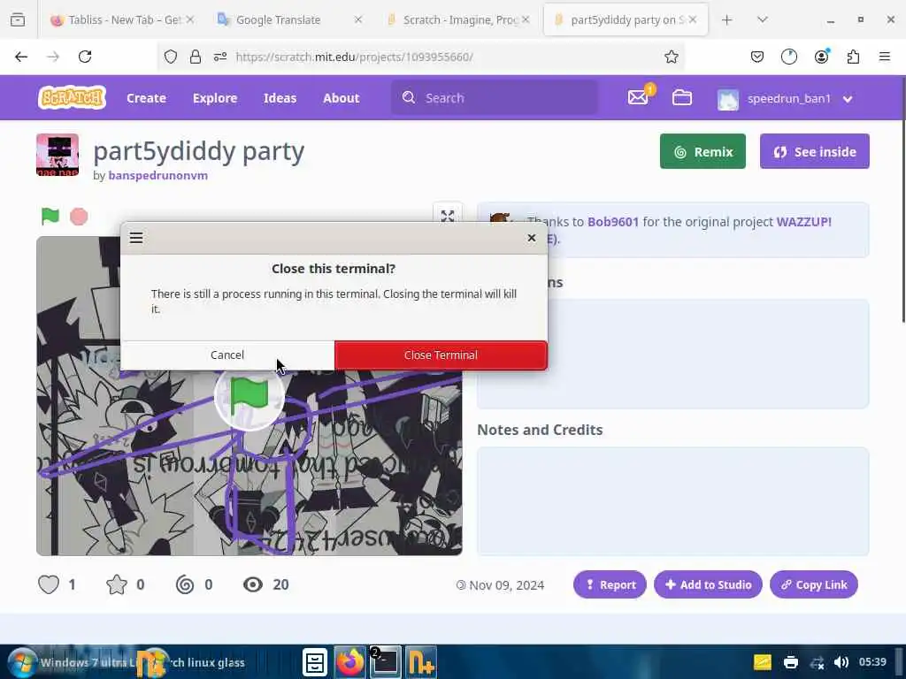Copy the project link
The height and width of the screenshot is (679, 906).
coord(814,584)
